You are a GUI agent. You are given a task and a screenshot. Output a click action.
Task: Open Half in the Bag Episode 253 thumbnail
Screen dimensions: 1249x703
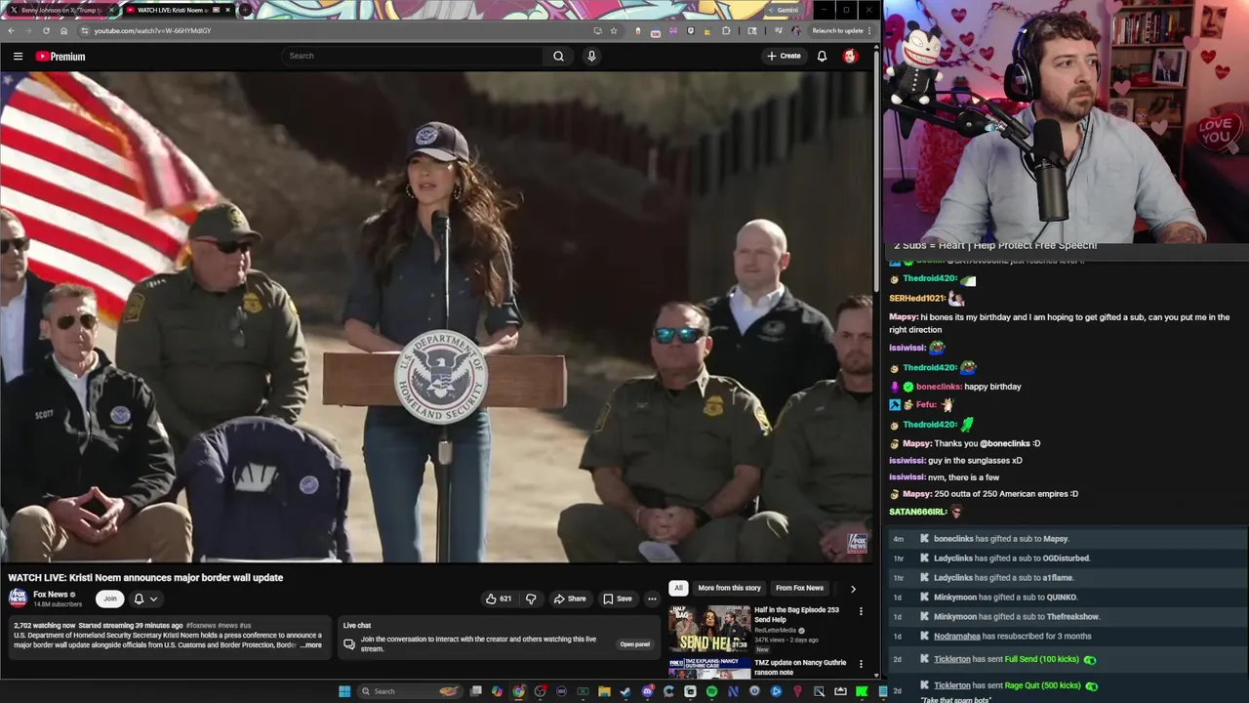click(709, 628)
